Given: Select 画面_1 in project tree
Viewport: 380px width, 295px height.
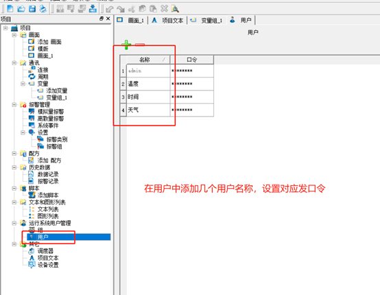Looking at the screenshot, I should [45, 56].
